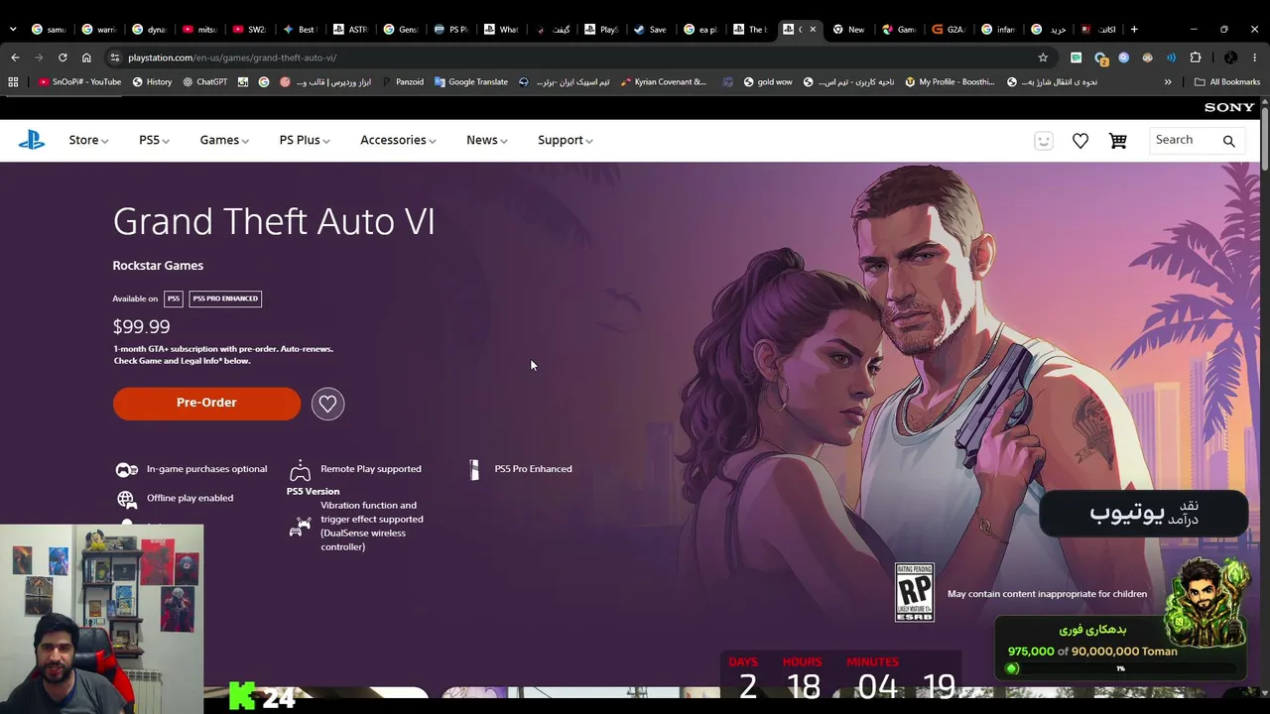This screenshot has width=1270, height=714.
Task: Open the wishlist heart icon in header
Action: point(1080,141)
